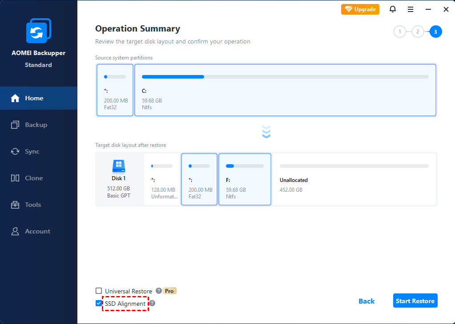455x324 pixels.
Task: Click 'Source system partitions' label
Action: 124,58
